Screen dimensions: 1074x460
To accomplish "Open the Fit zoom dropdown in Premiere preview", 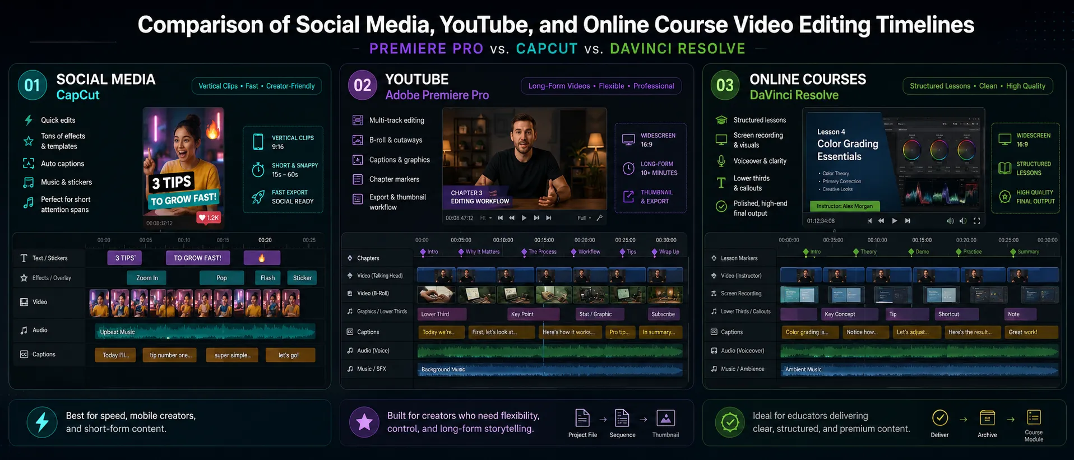I will pyautogui.click(x=485, y=218).
